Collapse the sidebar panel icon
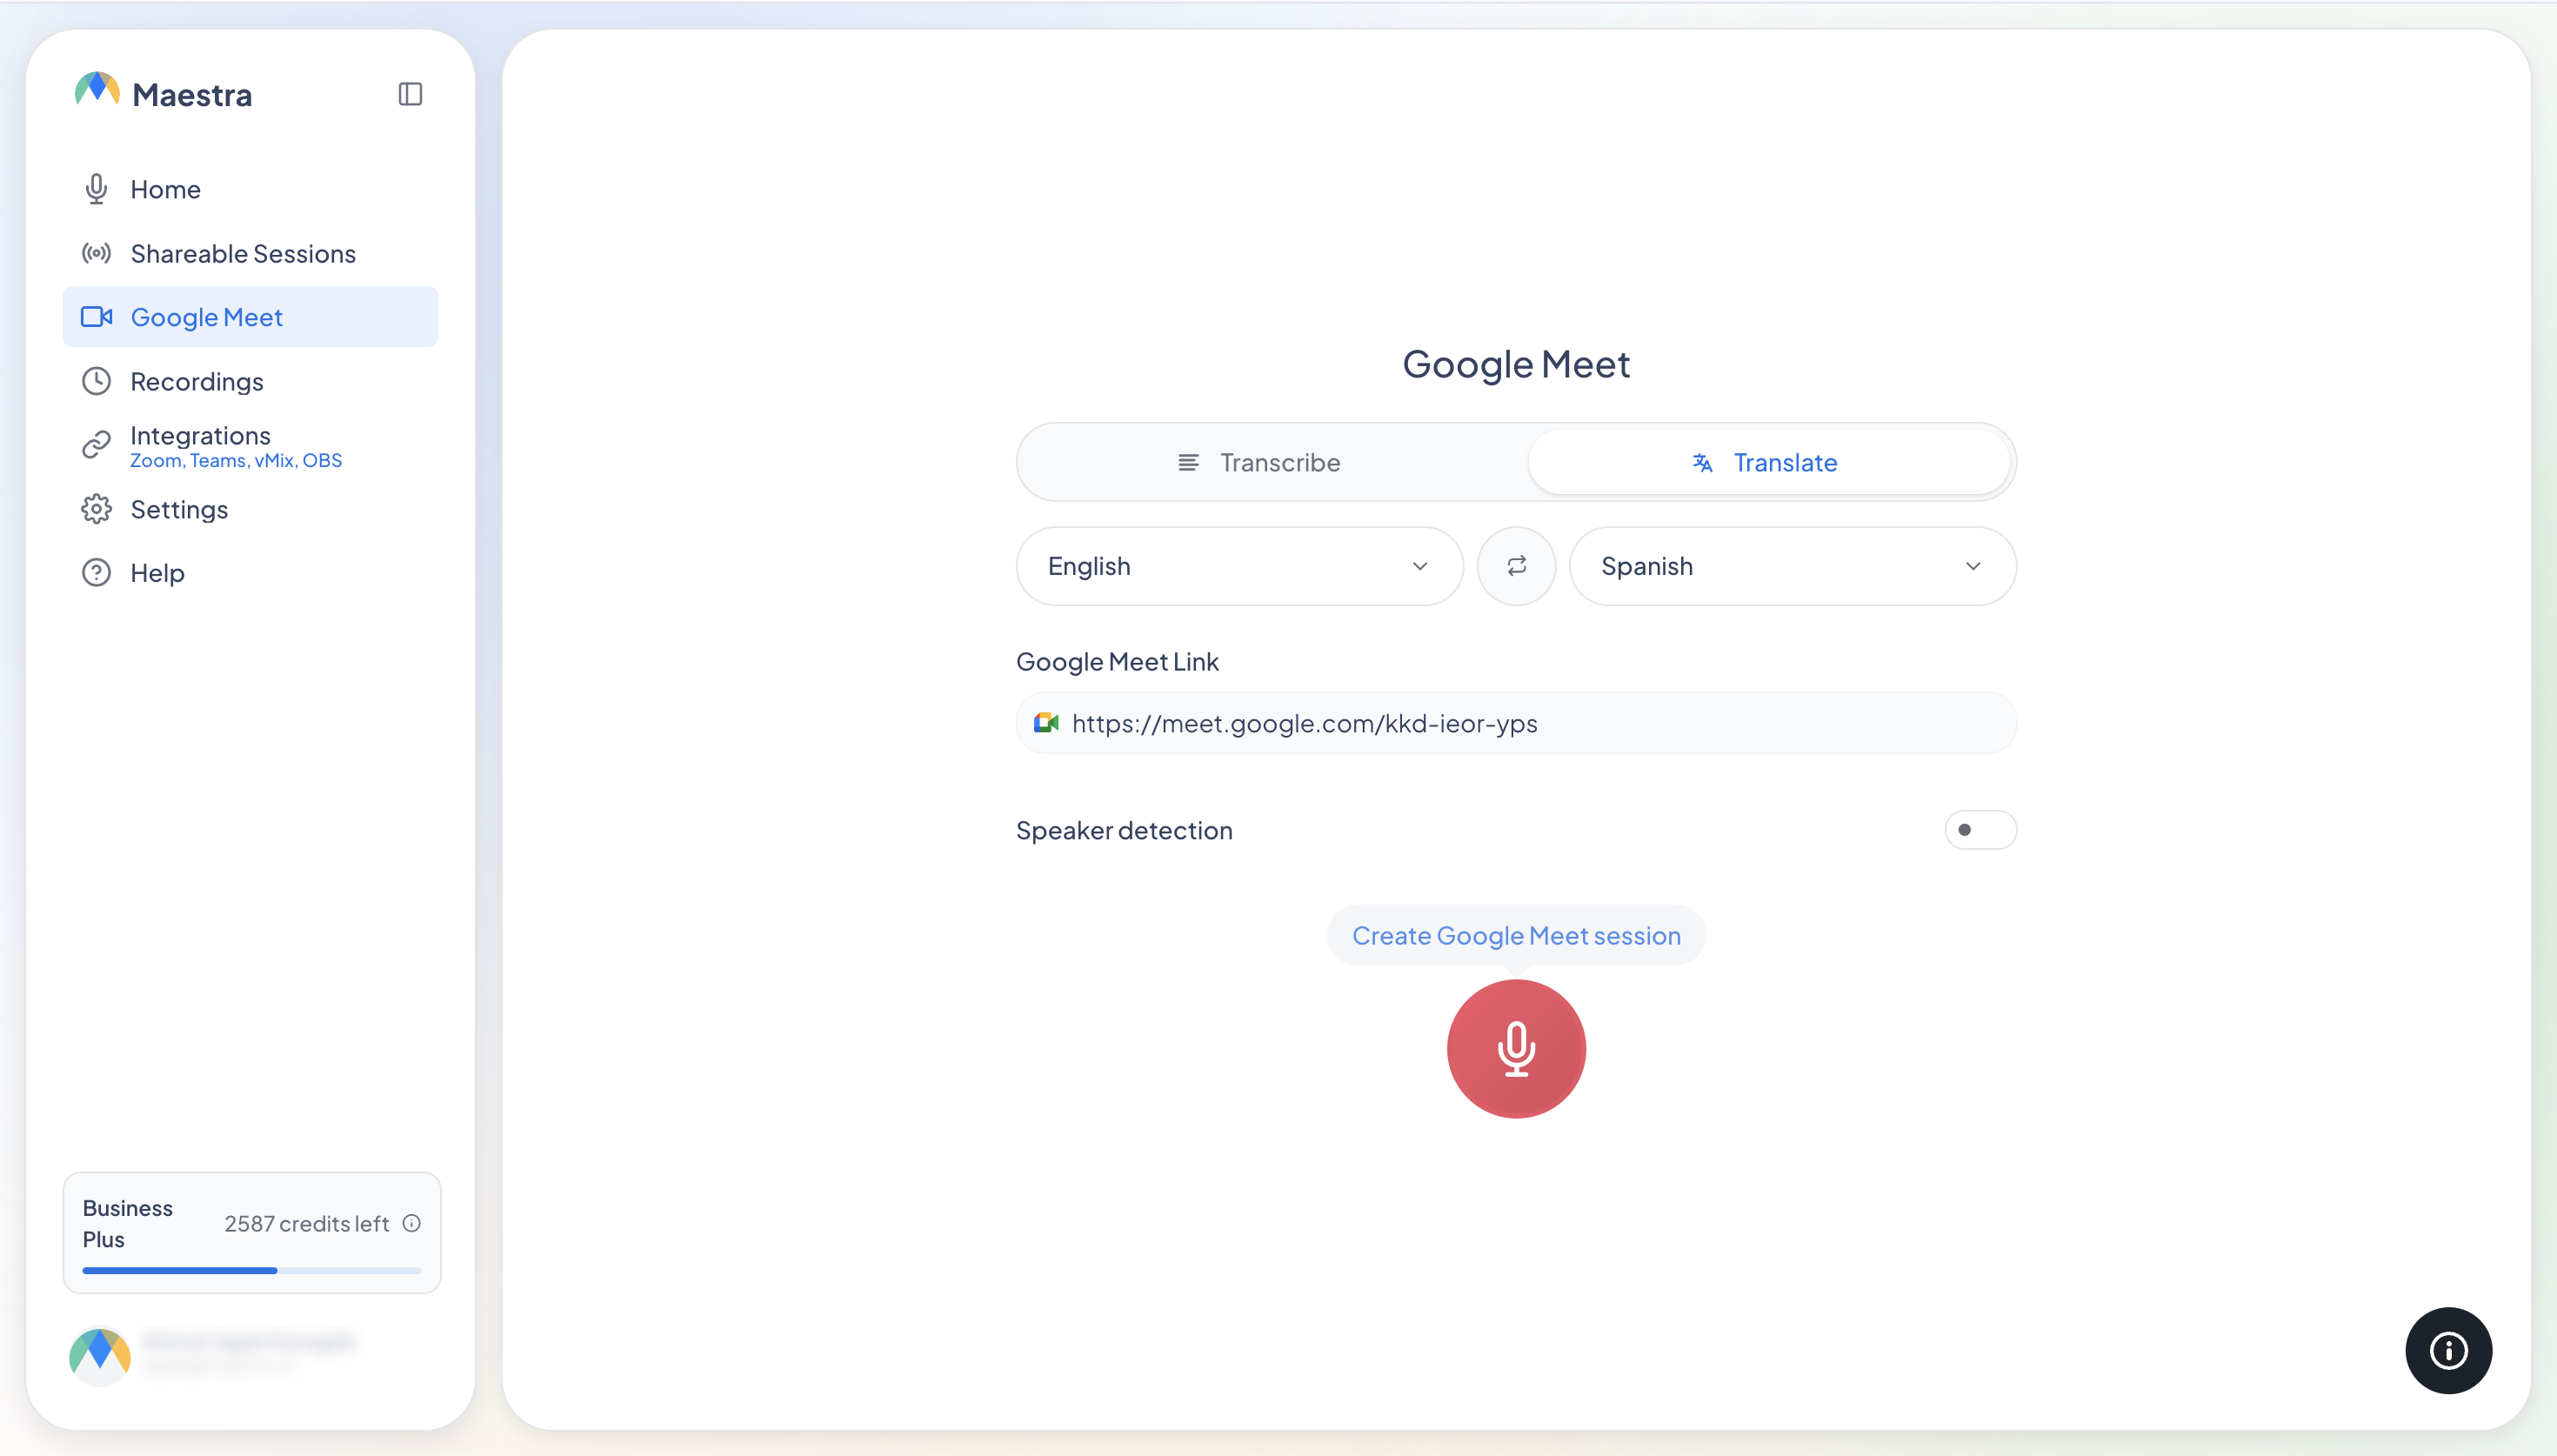Screen dimensions: 2557x1456 [410, 94]
